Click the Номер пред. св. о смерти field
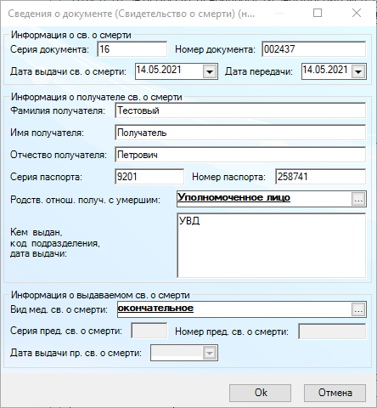 pyautogui.click(x=332, y=331)
